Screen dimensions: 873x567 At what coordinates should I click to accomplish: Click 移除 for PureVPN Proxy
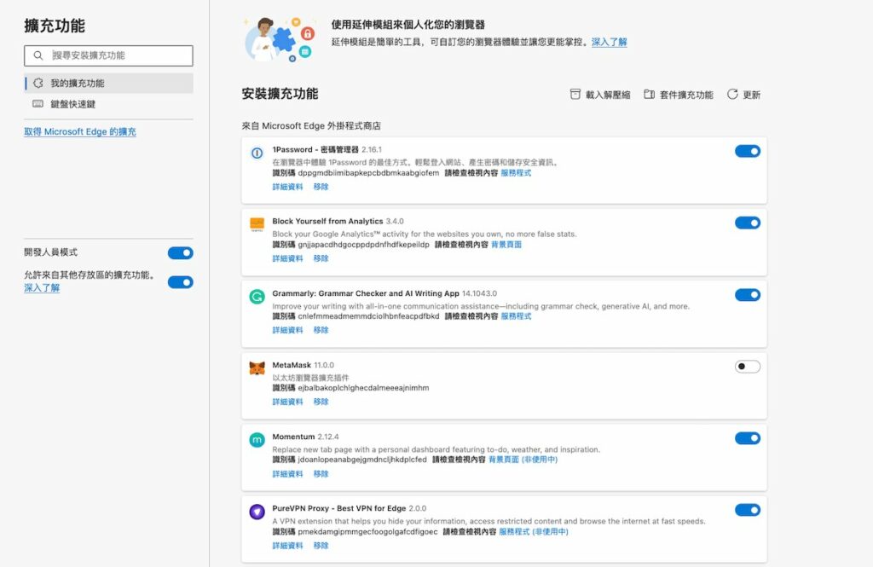(x=321, y=546)
